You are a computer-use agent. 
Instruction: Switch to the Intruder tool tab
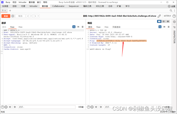(x=34, y=6)
